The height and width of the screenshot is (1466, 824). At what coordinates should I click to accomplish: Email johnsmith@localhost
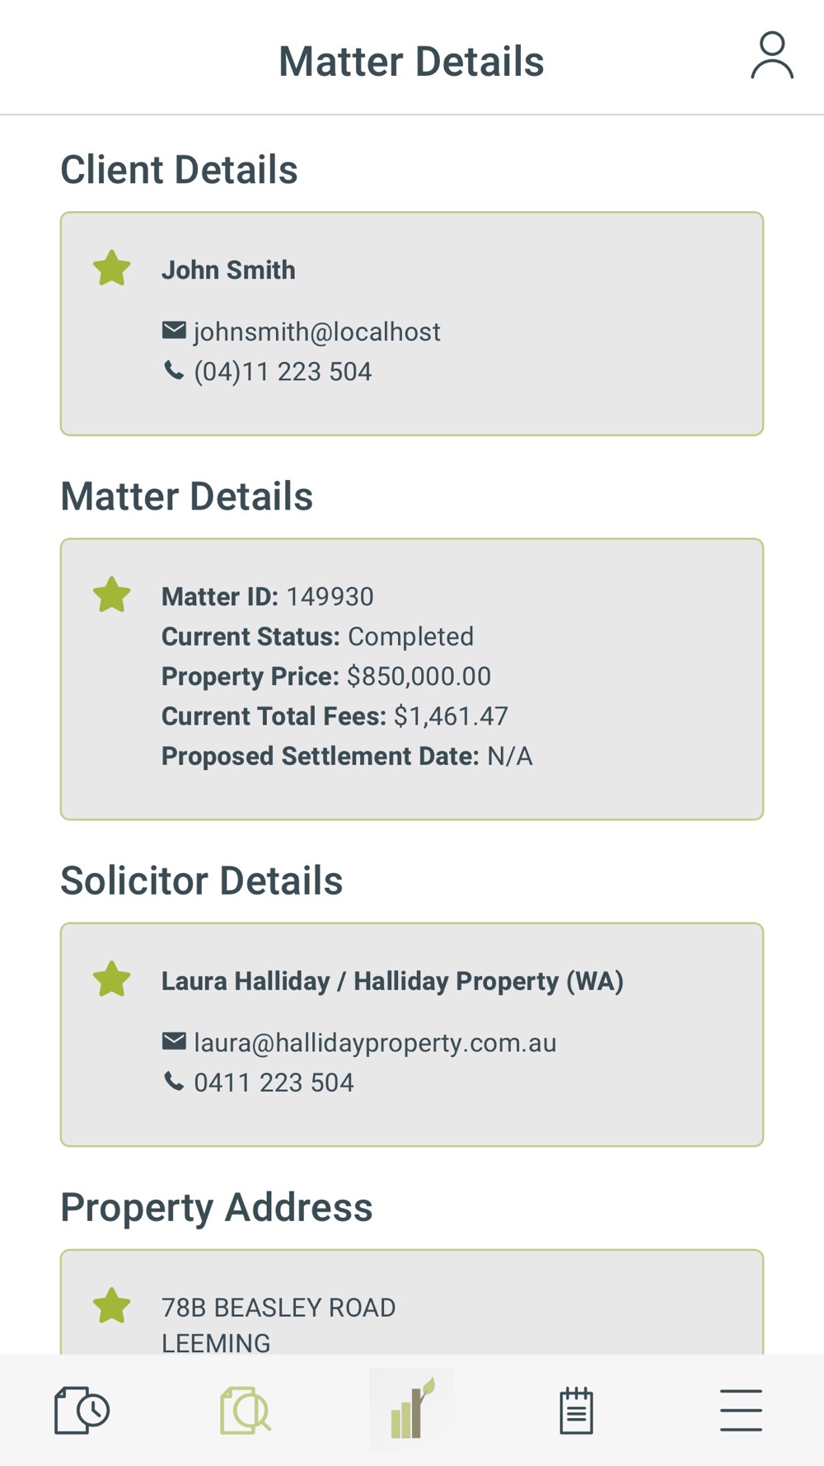click(x=317, y=331)
